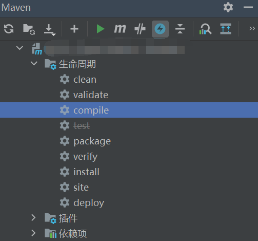
Task: Add Maven project with plus icon
Action: pos(74,29)
